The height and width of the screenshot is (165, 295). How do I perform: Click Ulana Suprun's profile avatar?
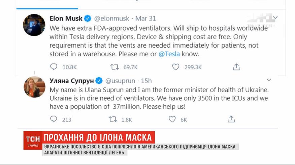(34, 87)
